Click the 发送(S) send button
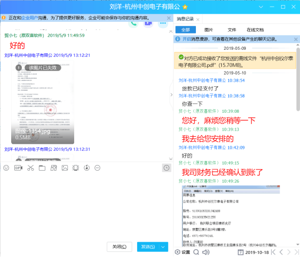This screenshot has width=300, height=257. (148, 247)
